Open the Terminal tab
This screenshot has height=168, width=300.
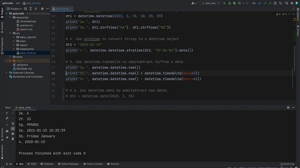tap(113, 164)
